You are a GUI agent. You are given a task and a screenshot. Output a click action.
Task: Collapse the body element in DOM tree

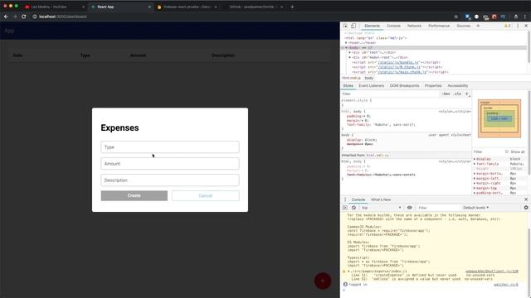click(346, 48)
